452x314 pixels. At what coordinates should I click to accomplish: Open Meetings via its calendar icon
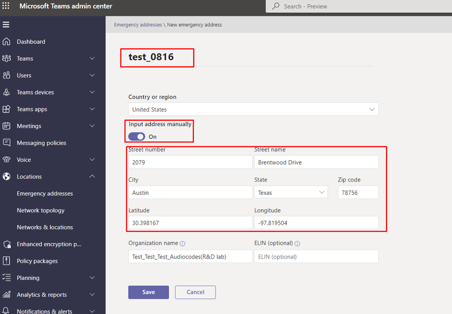(x=6, y=126)
